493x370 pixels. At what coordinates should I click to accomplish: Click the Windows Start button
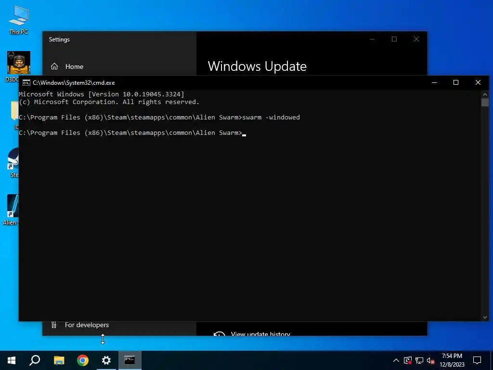pos(12,360)
